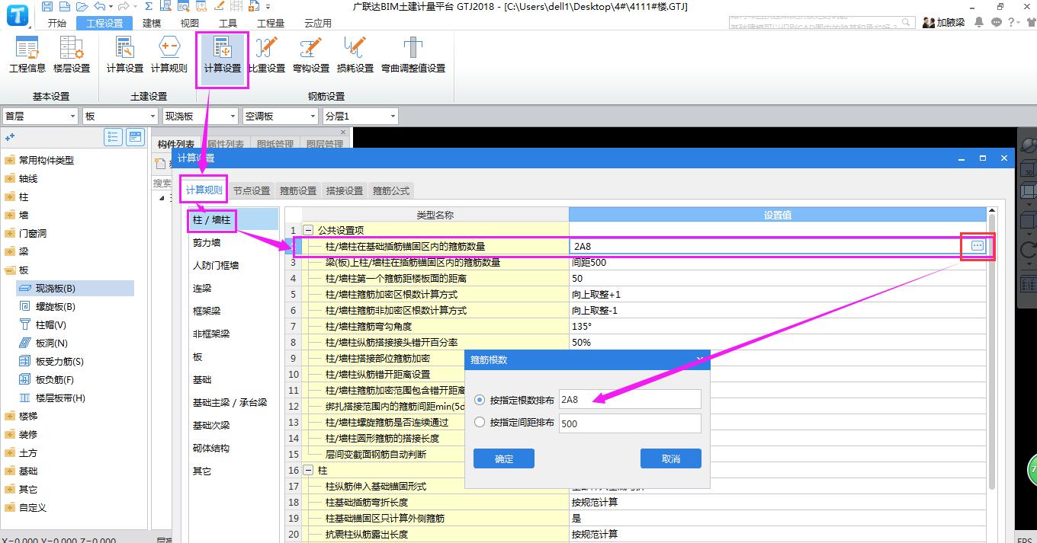Select 现浇板(B) in the tree

click(x=75, y=289)
